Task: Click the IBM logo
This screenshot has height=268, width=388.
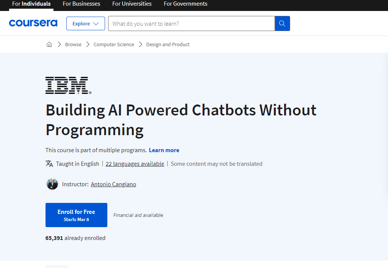Action: click(x=68, y=86)
